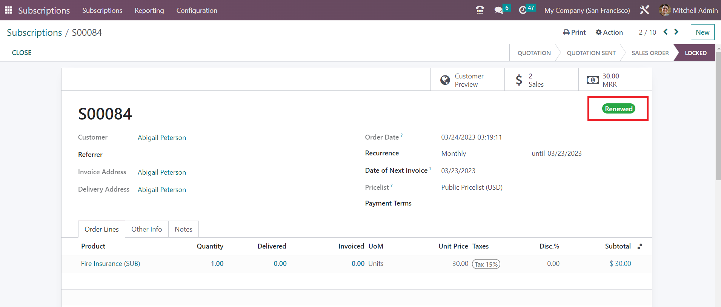This screenshot has height=307, width=721.
Task: Go to next record arrow
Action: point(676,32)
